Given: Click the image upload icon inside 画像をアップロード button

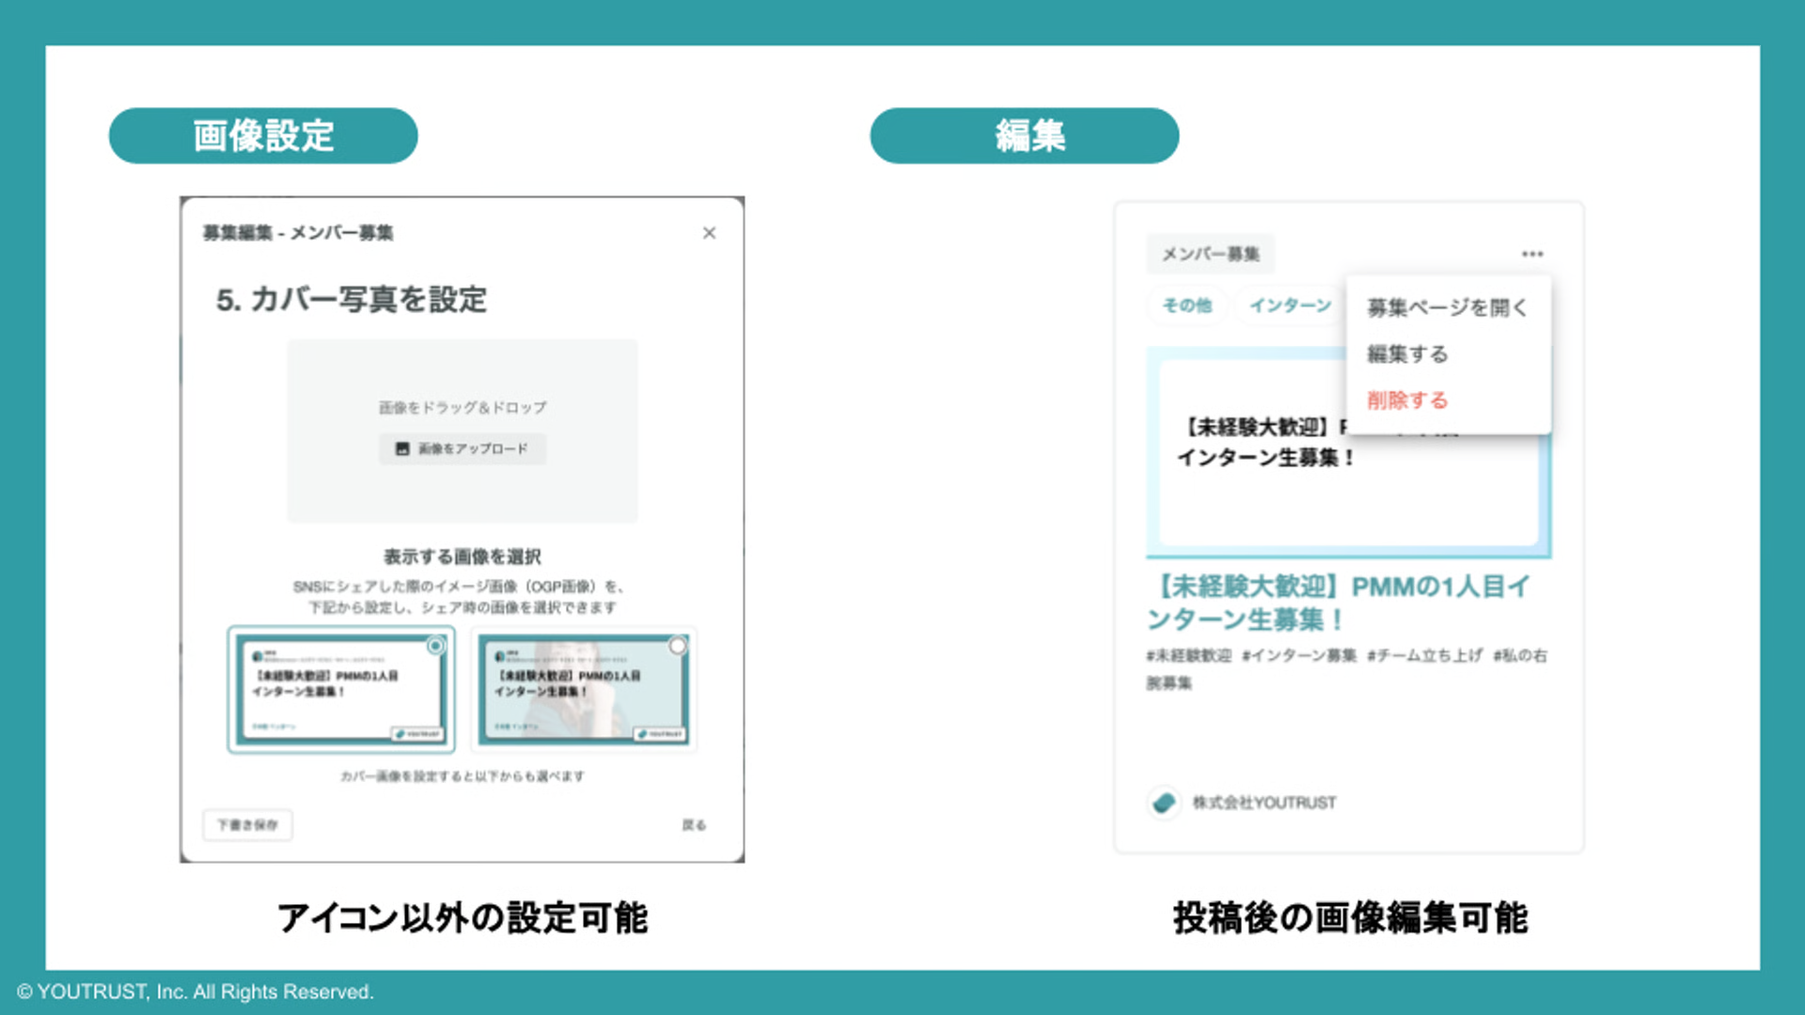Looking at the screenshot, I should (x=402, y=449).
